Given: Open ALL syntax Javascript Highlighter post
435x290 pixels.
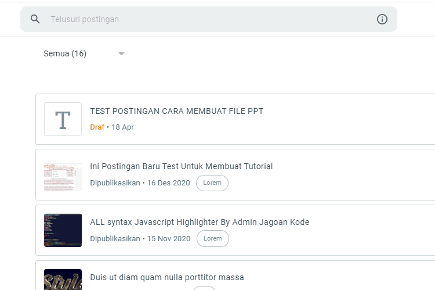Looking at the screenshot, I should point(200,222).
